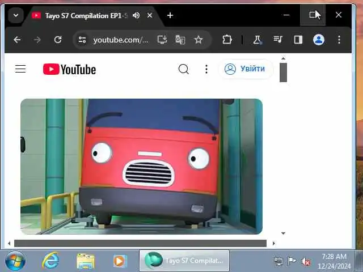Image resolution: width=363 pixels, height=272 pixels.
Task: Click the horizontal scrollbar right arrow
Action: (274, 243)
